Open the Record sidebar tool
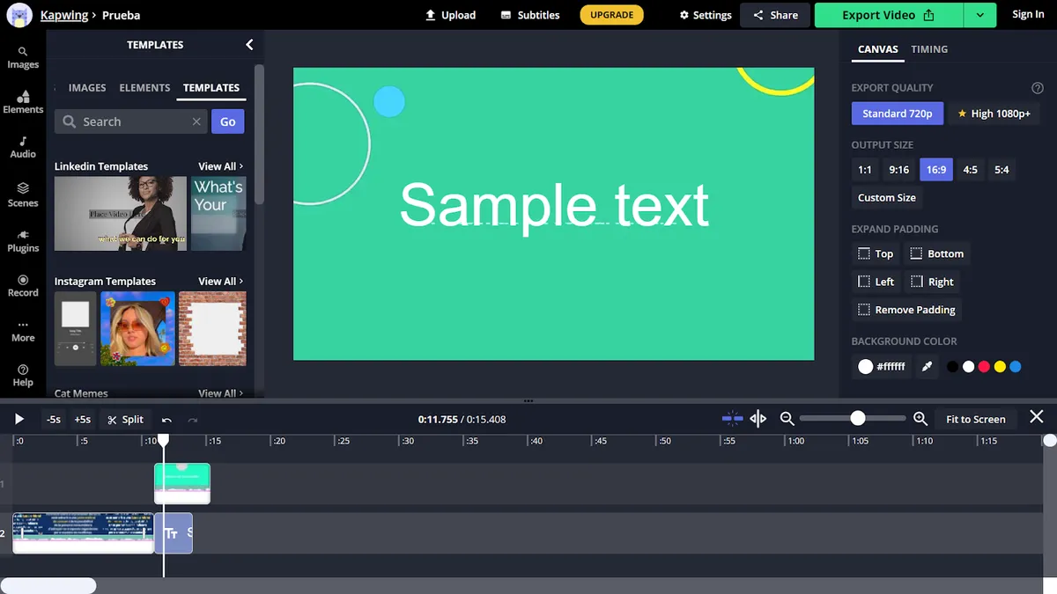This screenshot has width=1057, height=594. coord(23,286)
